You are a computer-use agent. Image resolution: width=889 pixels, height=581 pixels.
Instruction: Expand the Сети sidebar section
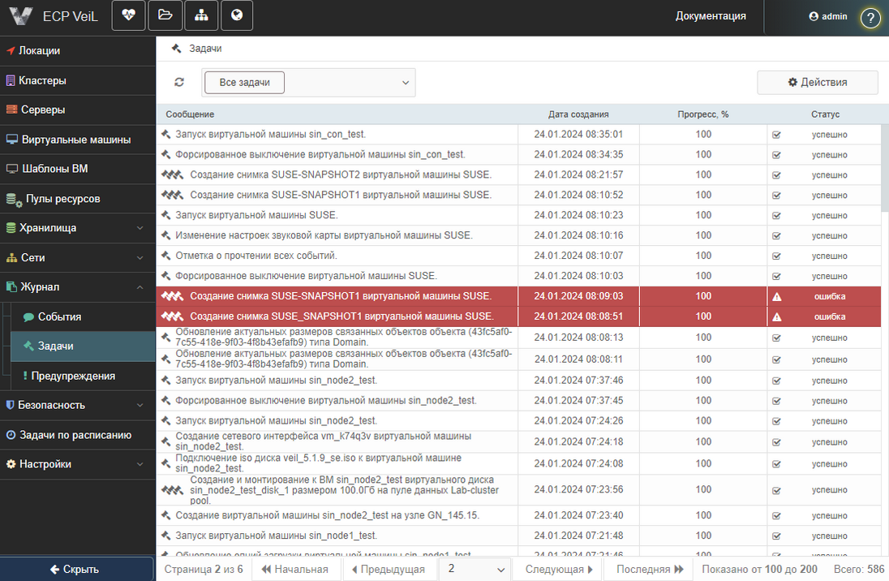[x=78, y=257]
